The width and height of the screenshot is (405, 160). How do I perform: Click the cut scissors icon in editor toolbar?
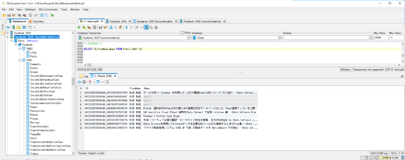tap(110, 27)
